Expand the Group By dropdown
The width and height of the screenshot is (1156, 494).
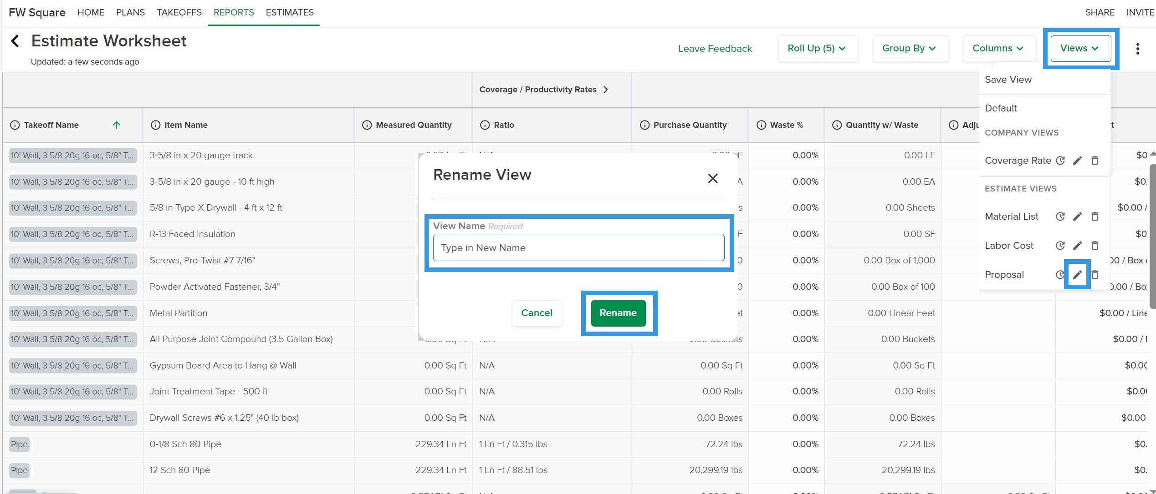[910, 48]
